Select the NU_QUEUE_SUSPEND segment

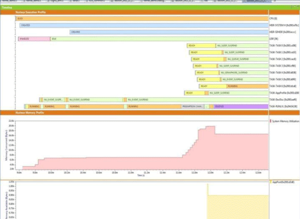coord(247,59)
